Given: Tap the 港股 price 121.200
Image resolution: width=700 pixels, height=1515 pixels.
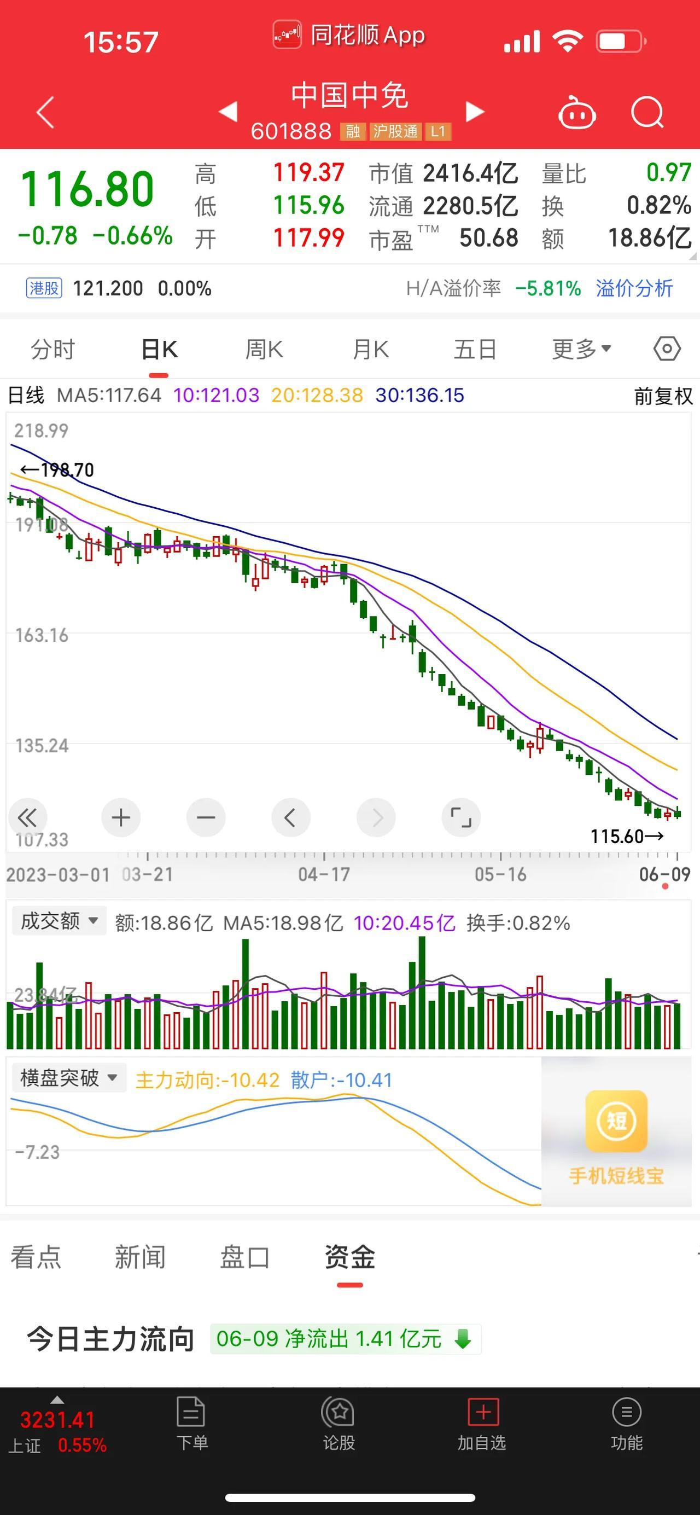Looking at the screenshot, I should (108, 288).
